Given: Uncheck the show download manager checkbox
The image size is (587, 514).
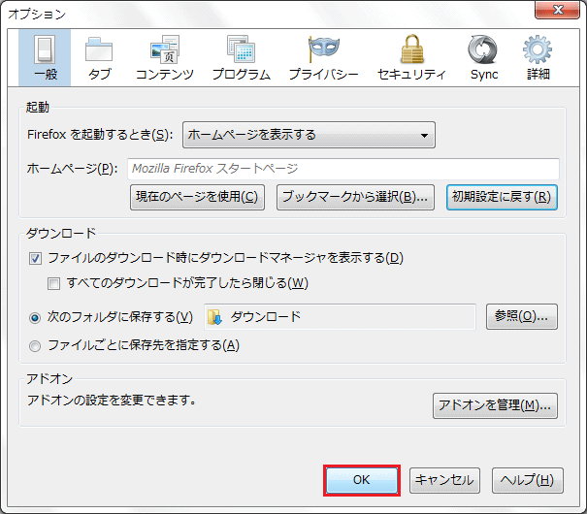Looking at the screenshot, I should pos(36,259).
